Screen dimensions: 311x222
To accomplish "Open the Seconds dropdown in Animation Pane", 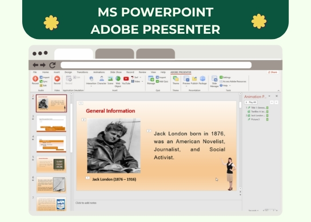I will point(253,210).
